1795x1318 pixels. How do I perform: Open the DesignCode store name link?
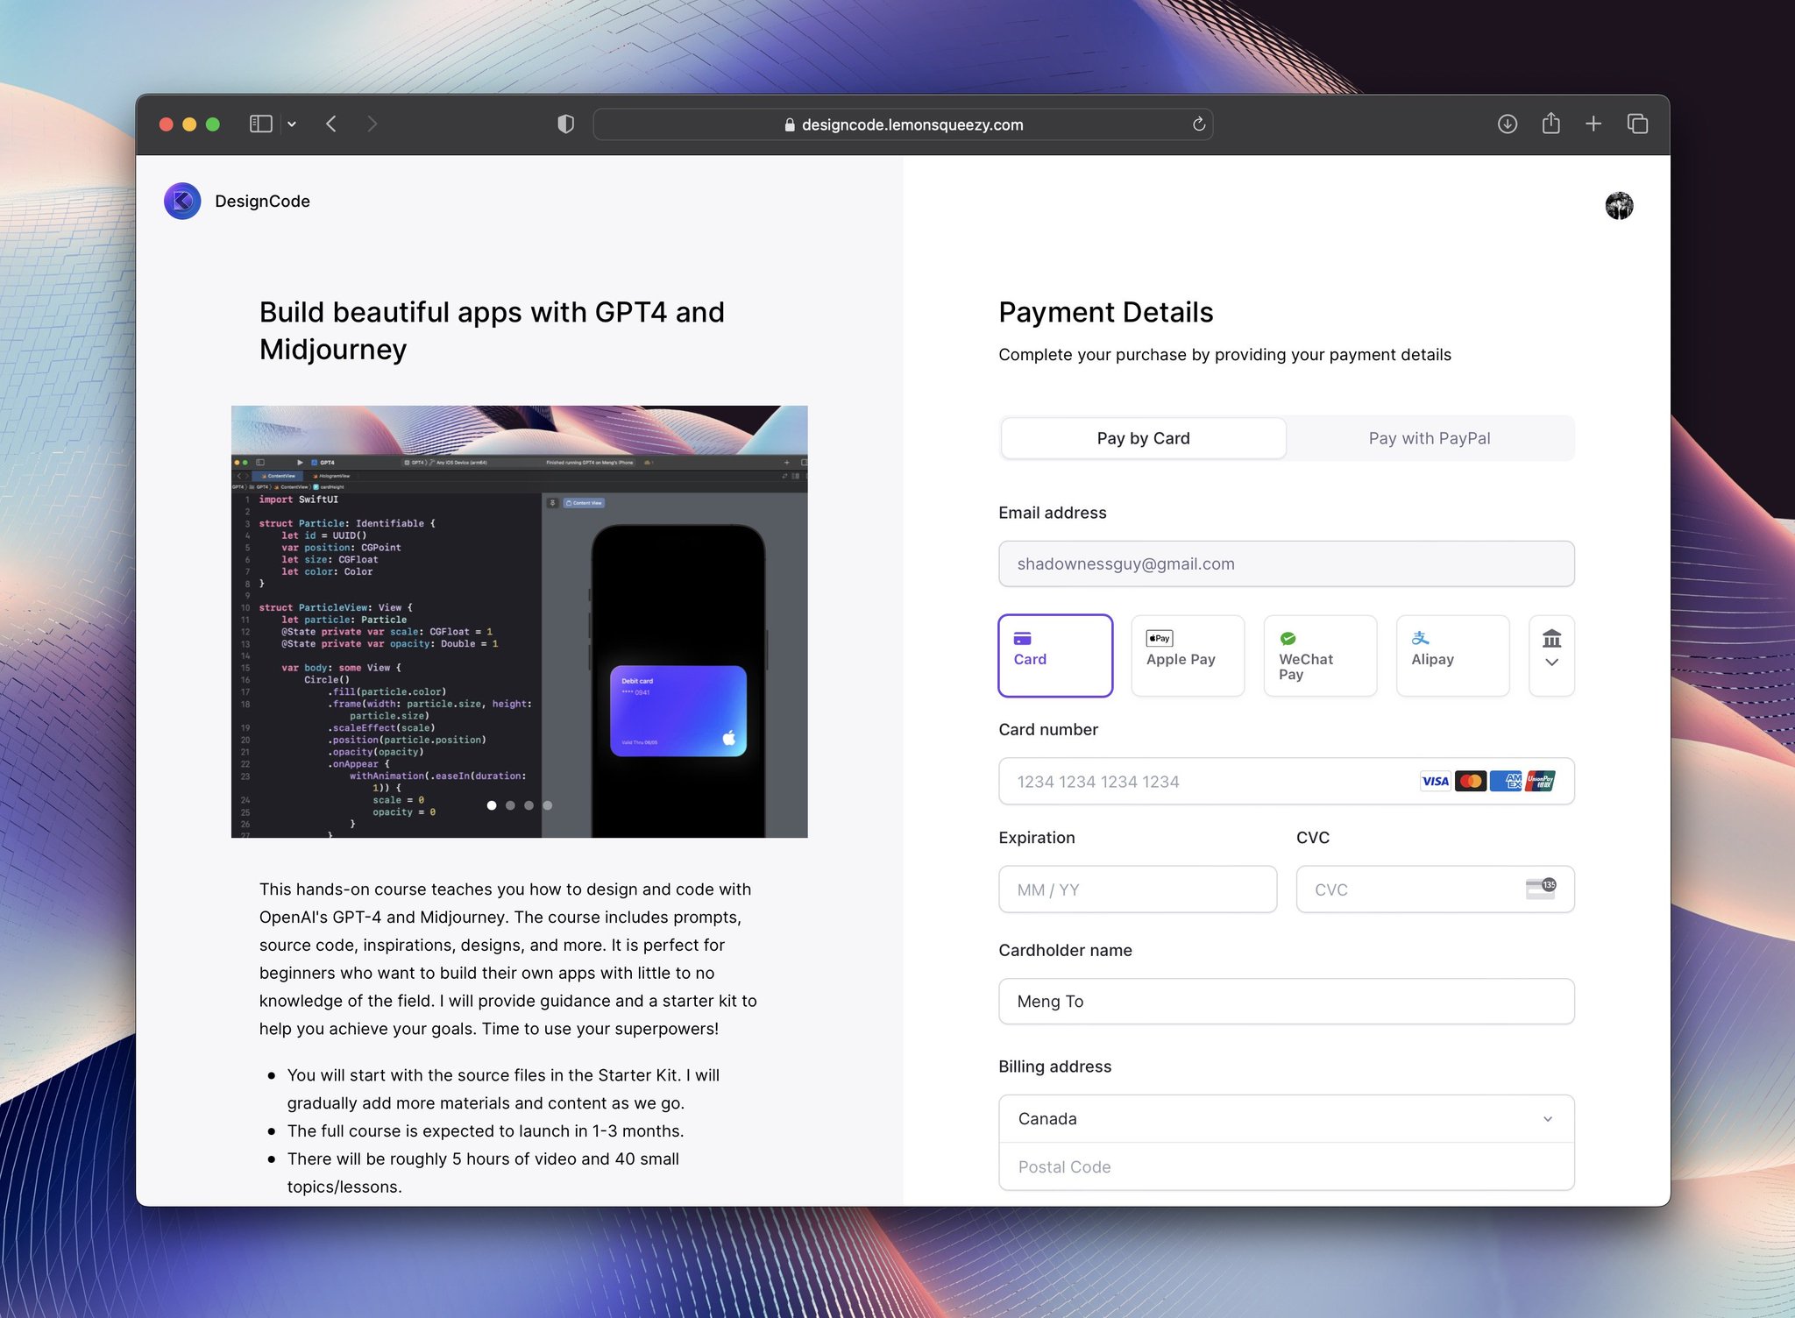[262, 202]
